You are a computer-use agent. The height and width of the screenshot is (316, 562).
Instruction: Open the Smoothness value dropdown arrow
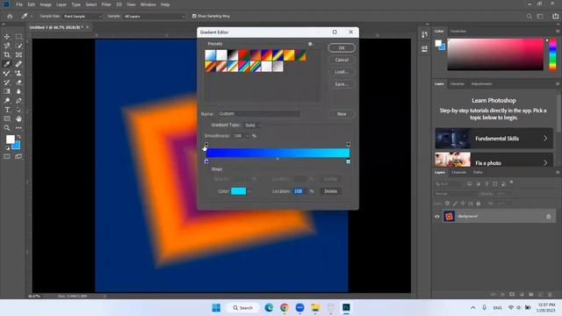[x=248, y=136]
